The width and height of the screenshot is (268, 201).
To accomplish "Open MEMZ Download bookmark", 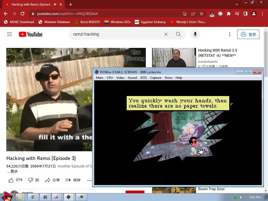I will 19,22.
